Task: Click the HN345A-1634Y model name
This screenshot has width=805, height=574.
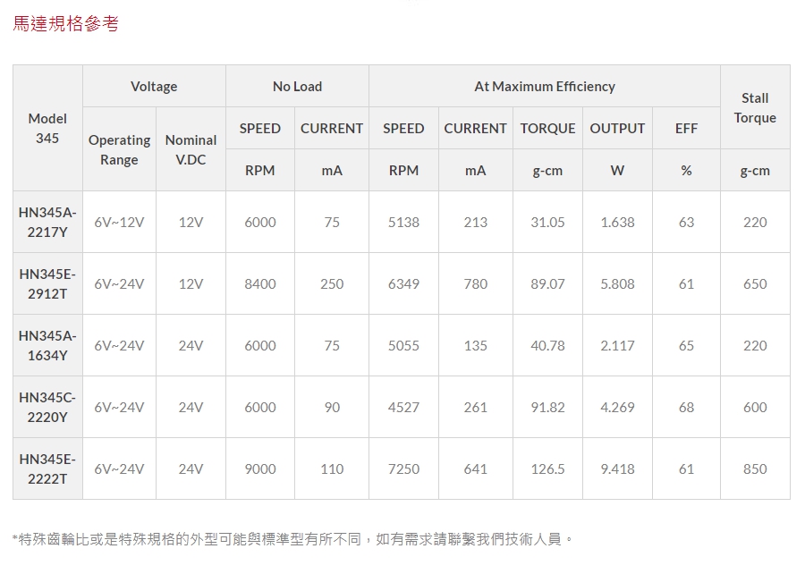Action: (x=47, y=346)
